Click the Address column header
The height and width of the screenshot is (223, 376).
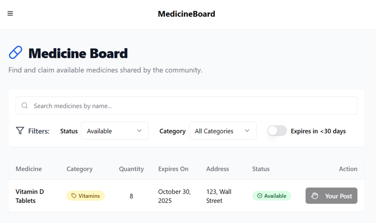(x=217, y=169)
